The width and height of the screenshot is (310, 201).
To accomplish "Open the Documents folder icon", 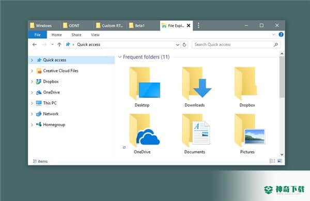I will [x=196, y=130].
